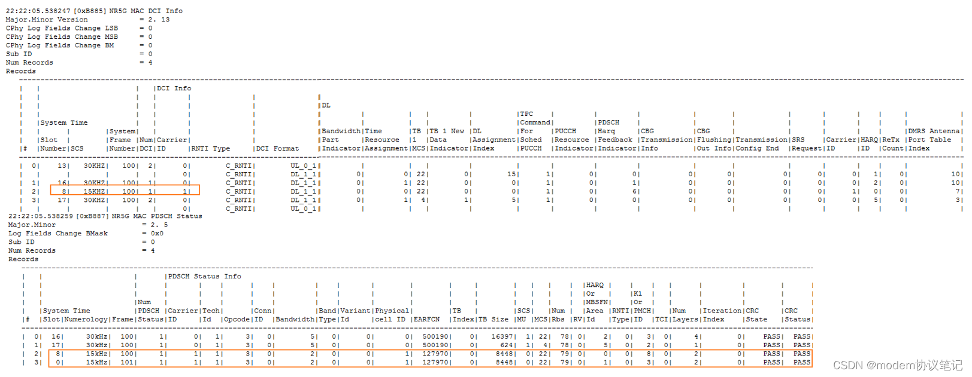Select the "RNTI Type" header in DCI table

pyautogui.click(x=211, y=148)
